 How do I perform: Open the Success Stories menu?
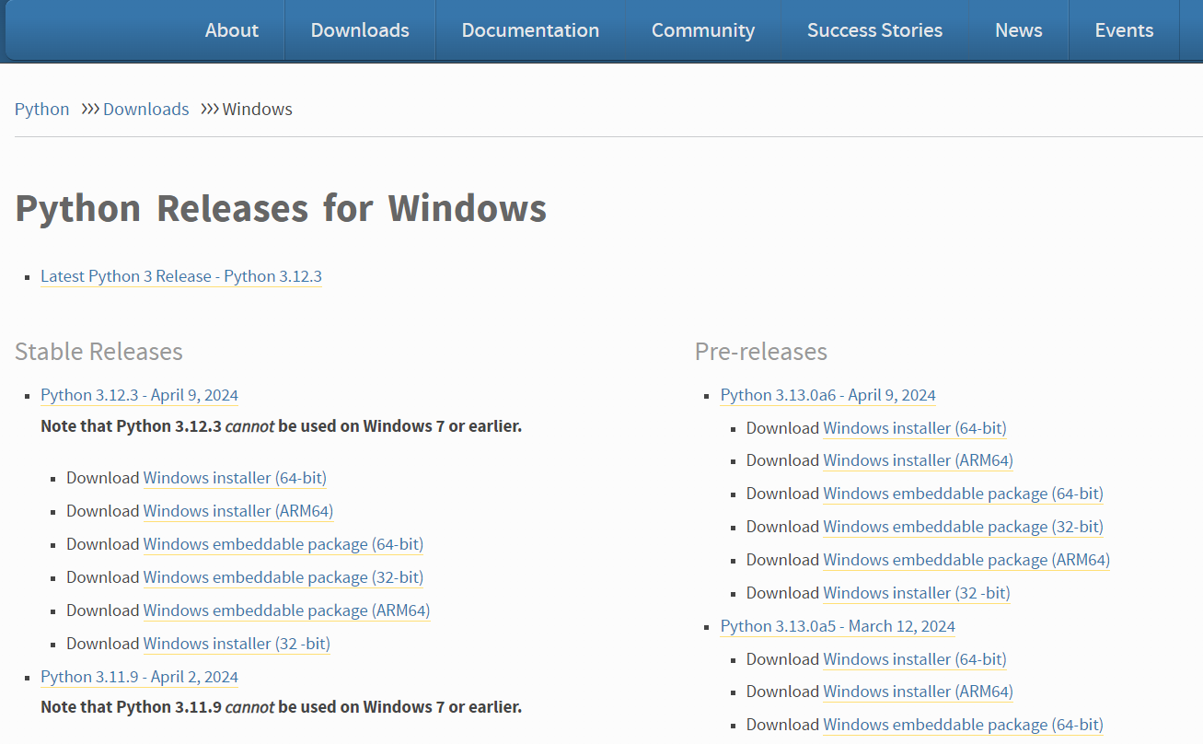pyautogui.click(x=874, y=30)
